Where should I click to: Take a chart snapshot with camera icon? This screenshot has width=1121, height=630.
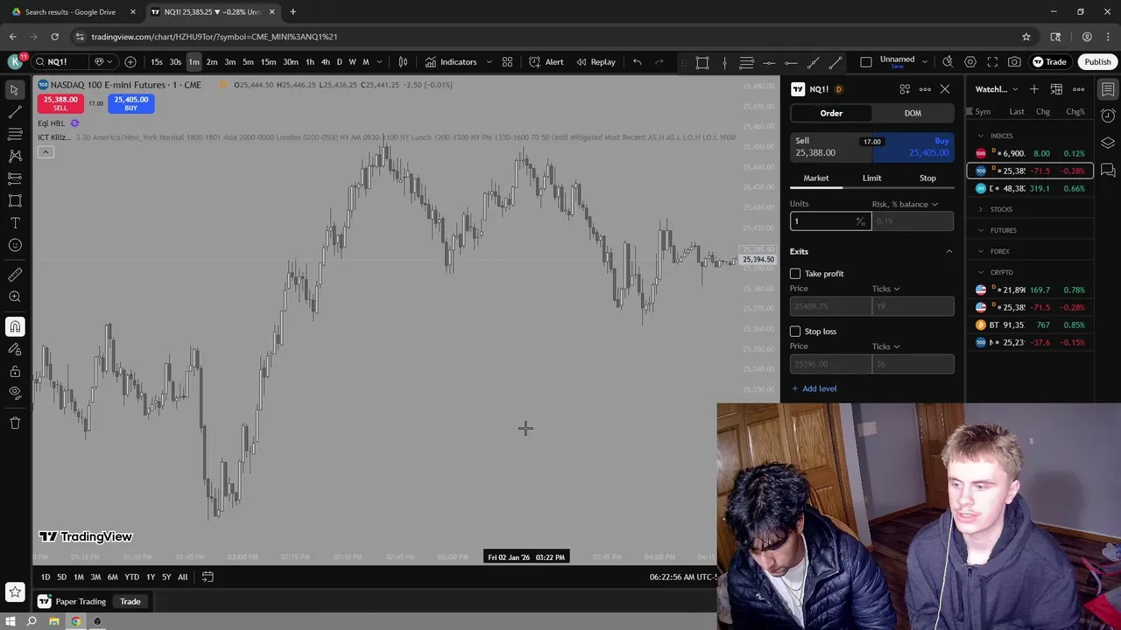click(1014, 62)
